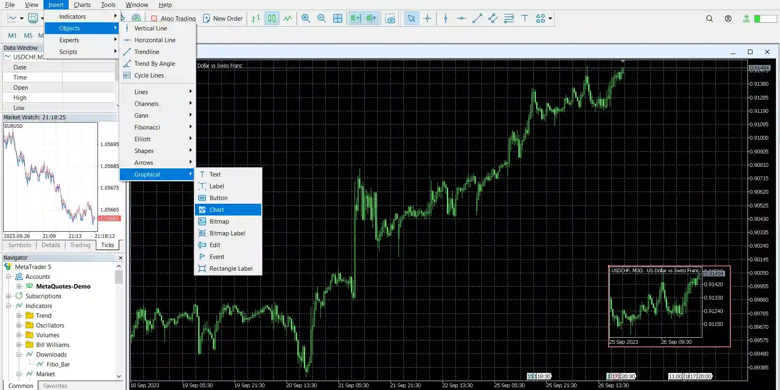Select the M5 timeframe
This screenshot has width=780, height=390.
click(28, 36)
